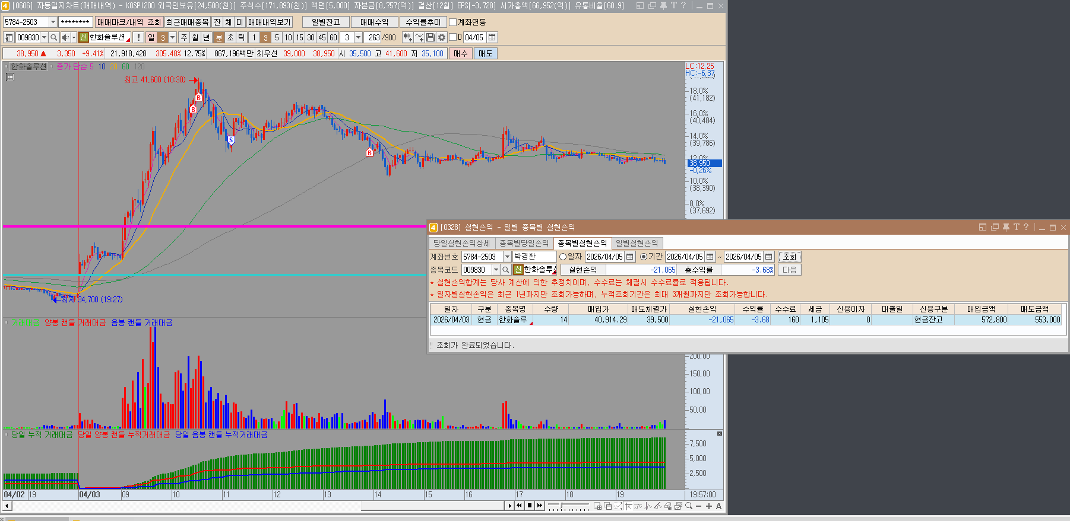Click stock search magnifier in realized profit window
Viewport: 1070px width, 521px height.
pos(506,270)
